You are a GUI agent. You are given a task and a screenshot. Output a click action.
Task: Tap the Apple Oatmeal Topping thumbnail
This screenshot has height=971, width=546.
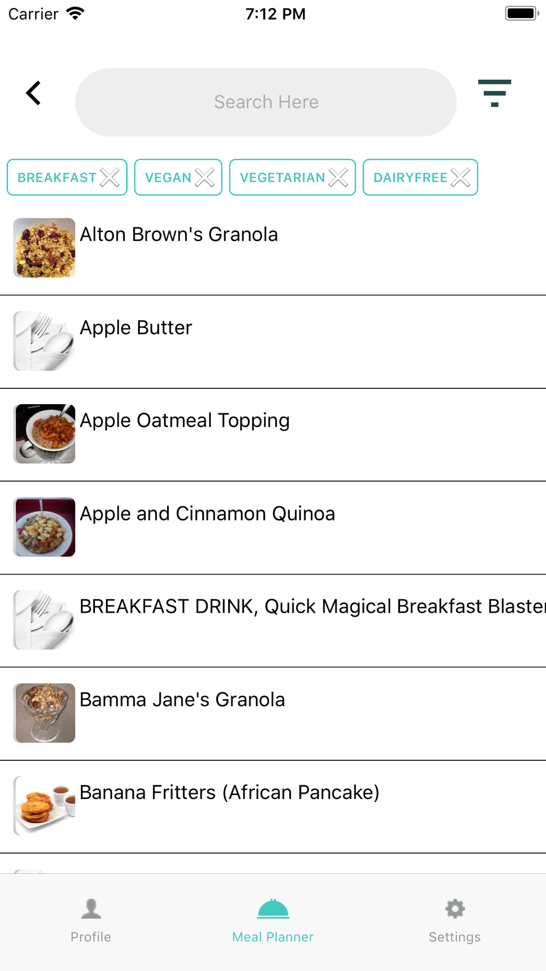[44, 434]
